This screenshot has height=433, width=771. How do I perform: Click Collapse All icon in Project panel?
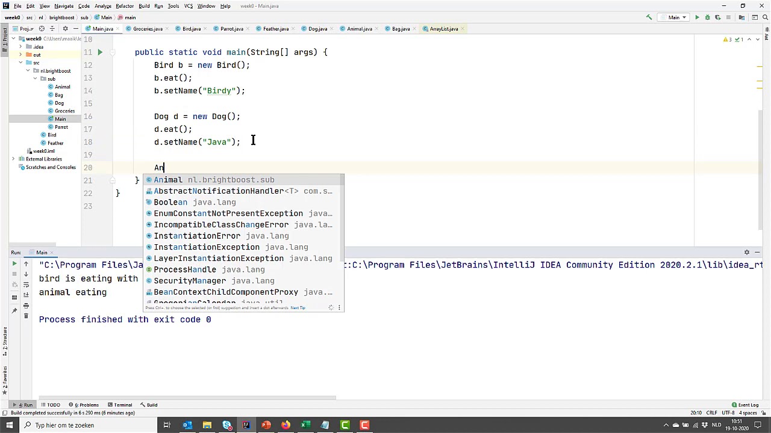54,29
